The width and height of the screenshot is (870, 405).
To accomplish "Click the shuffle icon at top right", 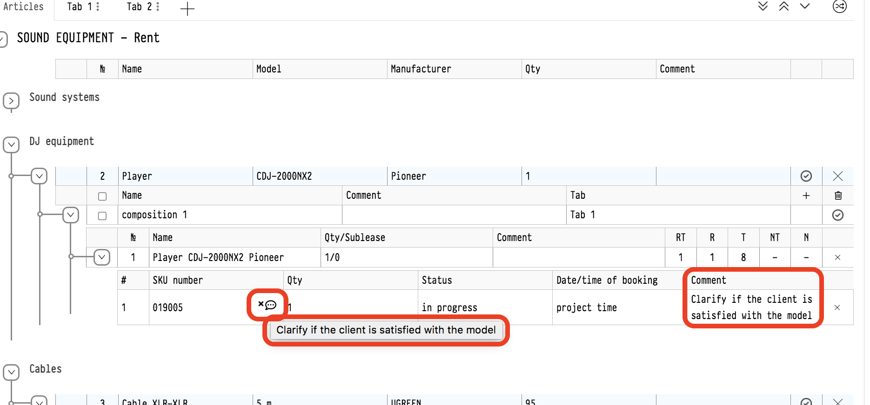I will 839,7.
